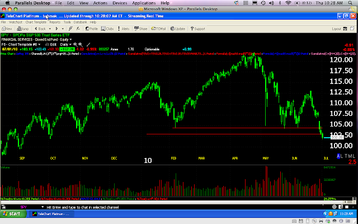
Task: Click the forward arrow toolbar button
Action: [x=56, y=29]
